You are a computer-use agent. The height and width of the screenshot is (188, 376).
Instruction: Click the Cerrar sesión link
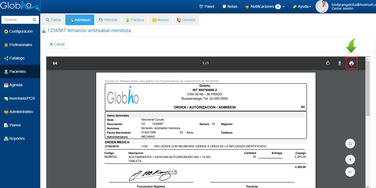342,9
